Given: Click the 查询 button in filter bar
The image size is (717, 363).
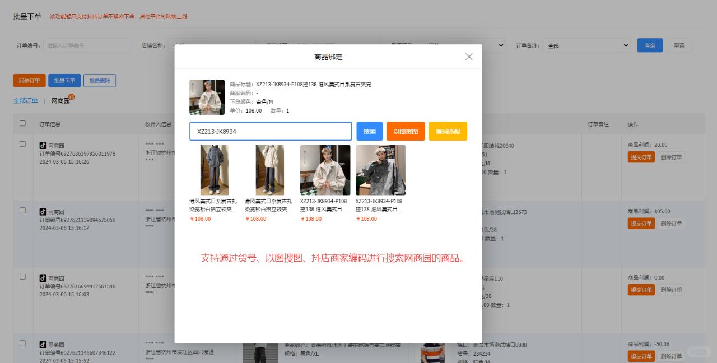Looking at the screenshot, I should coord(650,45).
